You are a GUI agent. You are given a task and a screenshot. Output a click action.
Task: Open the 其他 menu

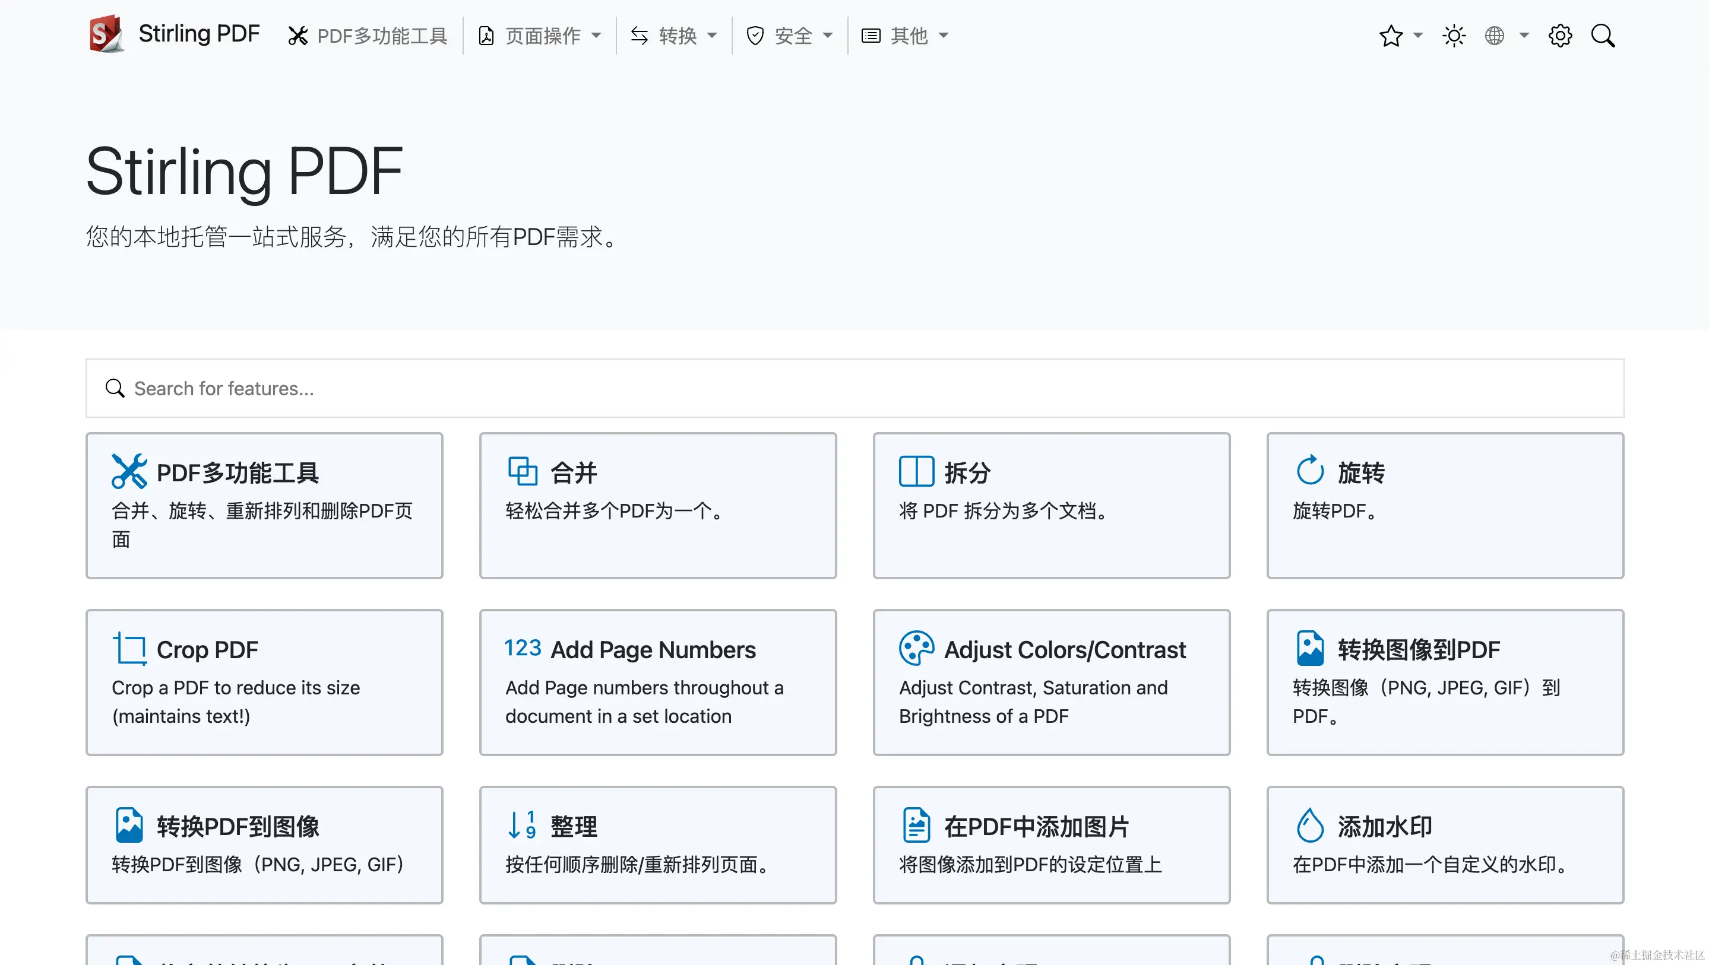tap(905, 36)
